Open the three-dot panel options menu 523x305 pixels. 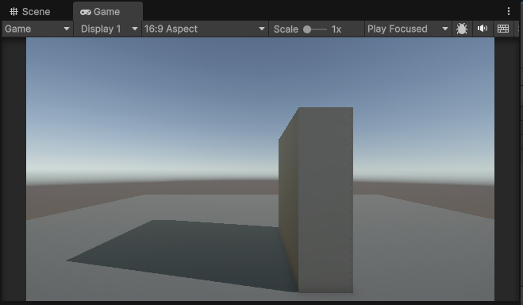click(x=509, y=11)
